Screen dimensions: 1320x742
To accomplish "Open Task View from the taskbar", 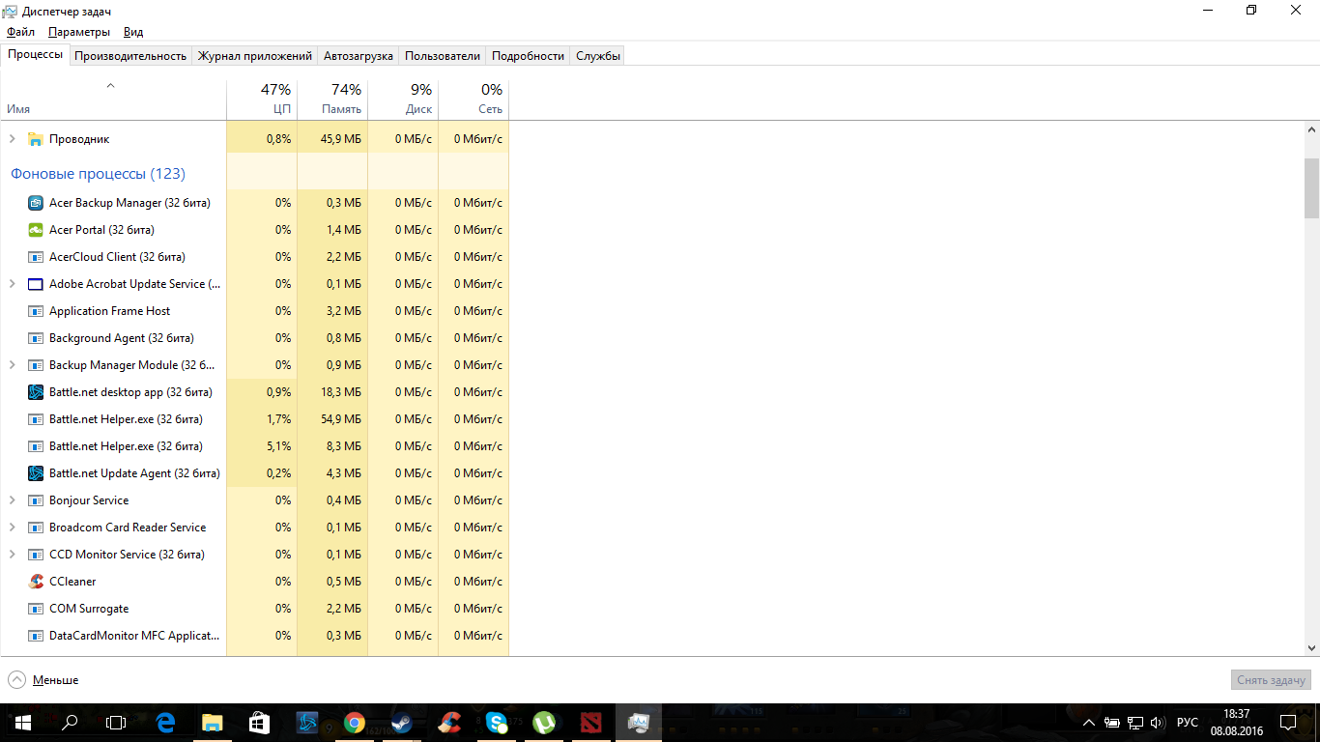I will (116, 723).
